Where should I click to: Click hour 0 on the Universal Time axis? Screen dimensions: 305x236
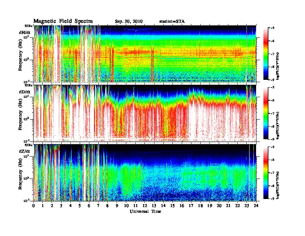(34, 206)
